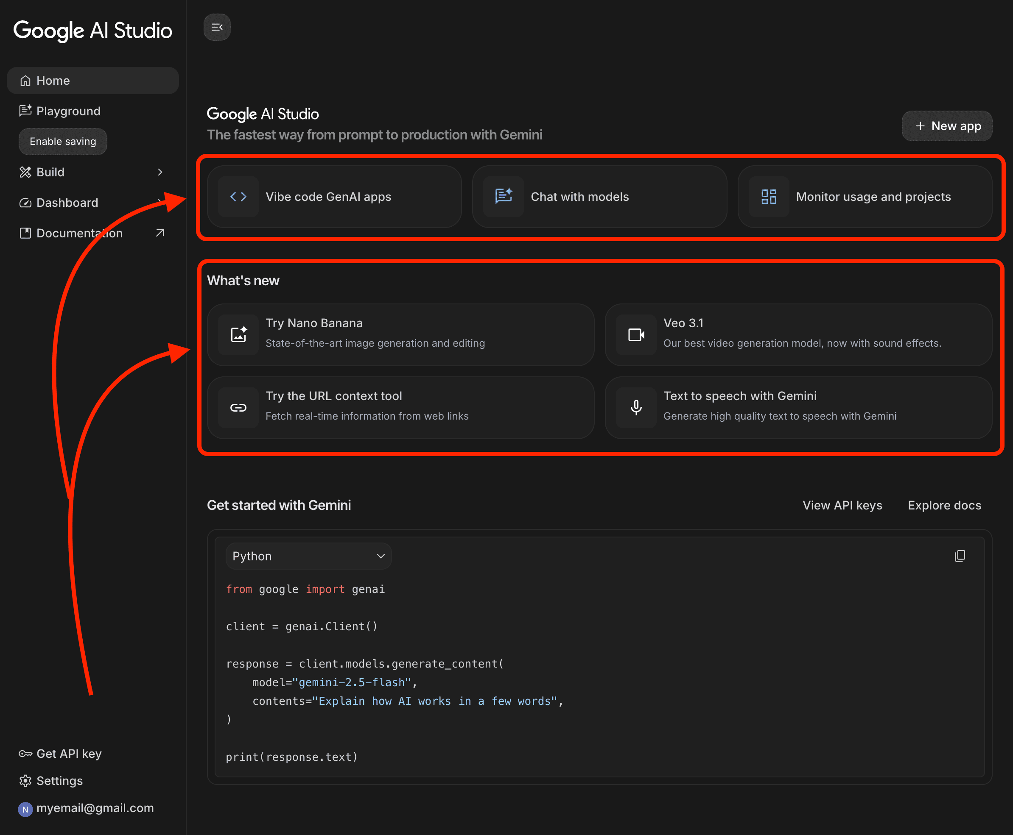Click the grid icon for Monitor usage
Image resolution: width=1013 pixels, height=835 pixels.
pyautogui.click(x=768, y=197)
